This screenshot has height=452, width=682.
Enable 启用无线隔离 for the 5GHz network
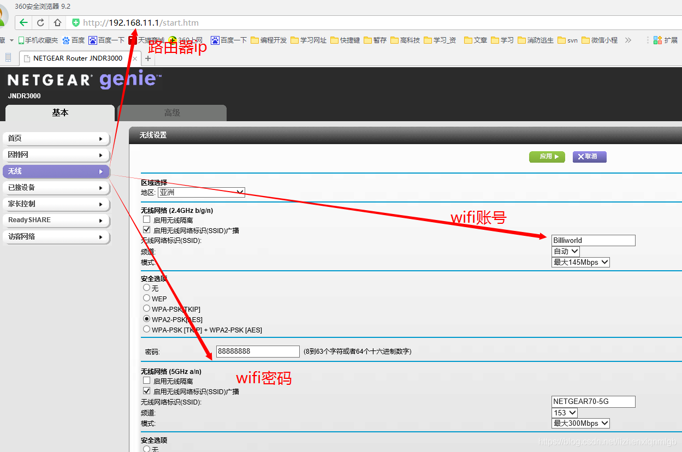pyautogui.click(x=146, y=380)
